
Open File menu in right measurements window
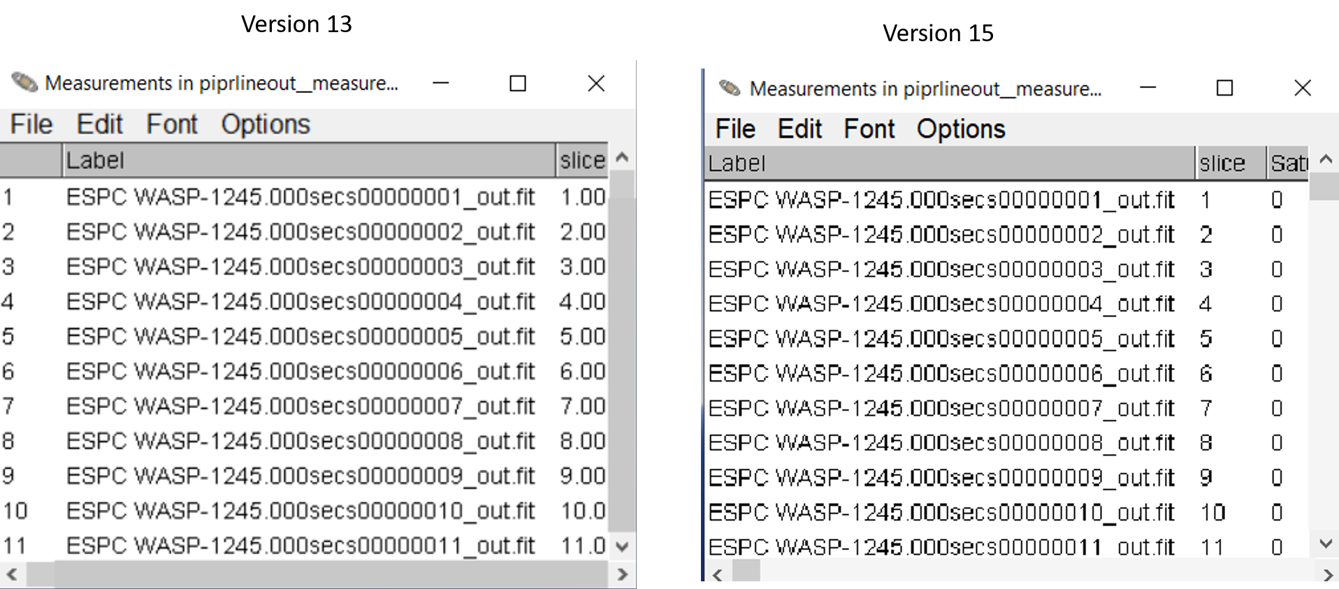tap(735, 129)
